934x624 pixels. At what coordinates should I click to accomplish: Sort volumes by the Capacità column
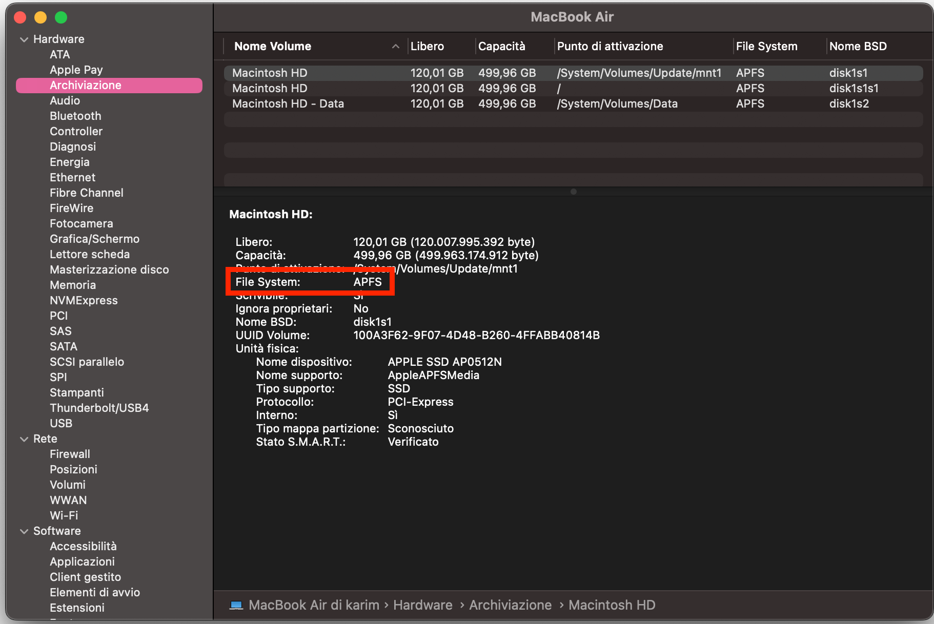(x=502, y=46)
